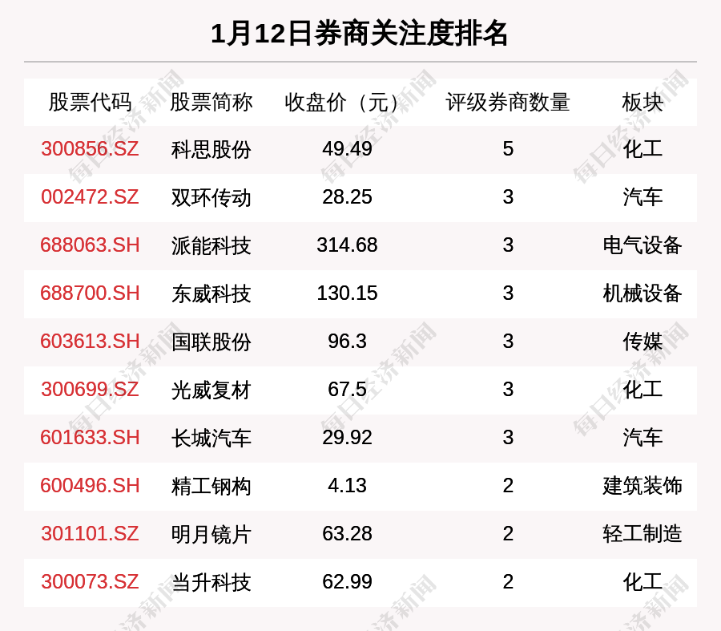
Task: Click the stock name 精工钢构
Action: tap(211, 487)
